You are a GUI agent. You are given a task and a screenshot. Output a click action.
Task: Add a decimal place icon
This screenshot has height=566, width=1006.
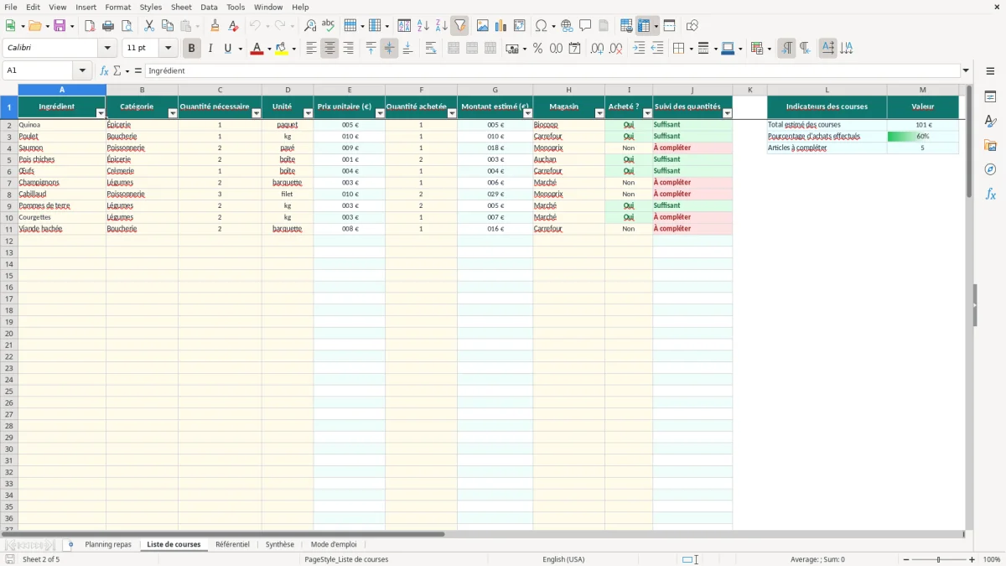click(597, 49)
